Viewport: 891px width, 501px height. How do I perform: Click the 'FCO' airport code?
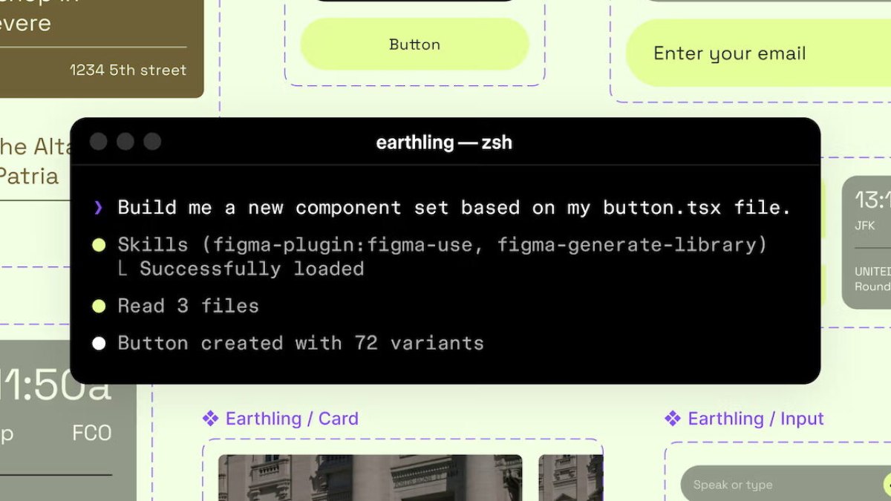tap(91, 433)
